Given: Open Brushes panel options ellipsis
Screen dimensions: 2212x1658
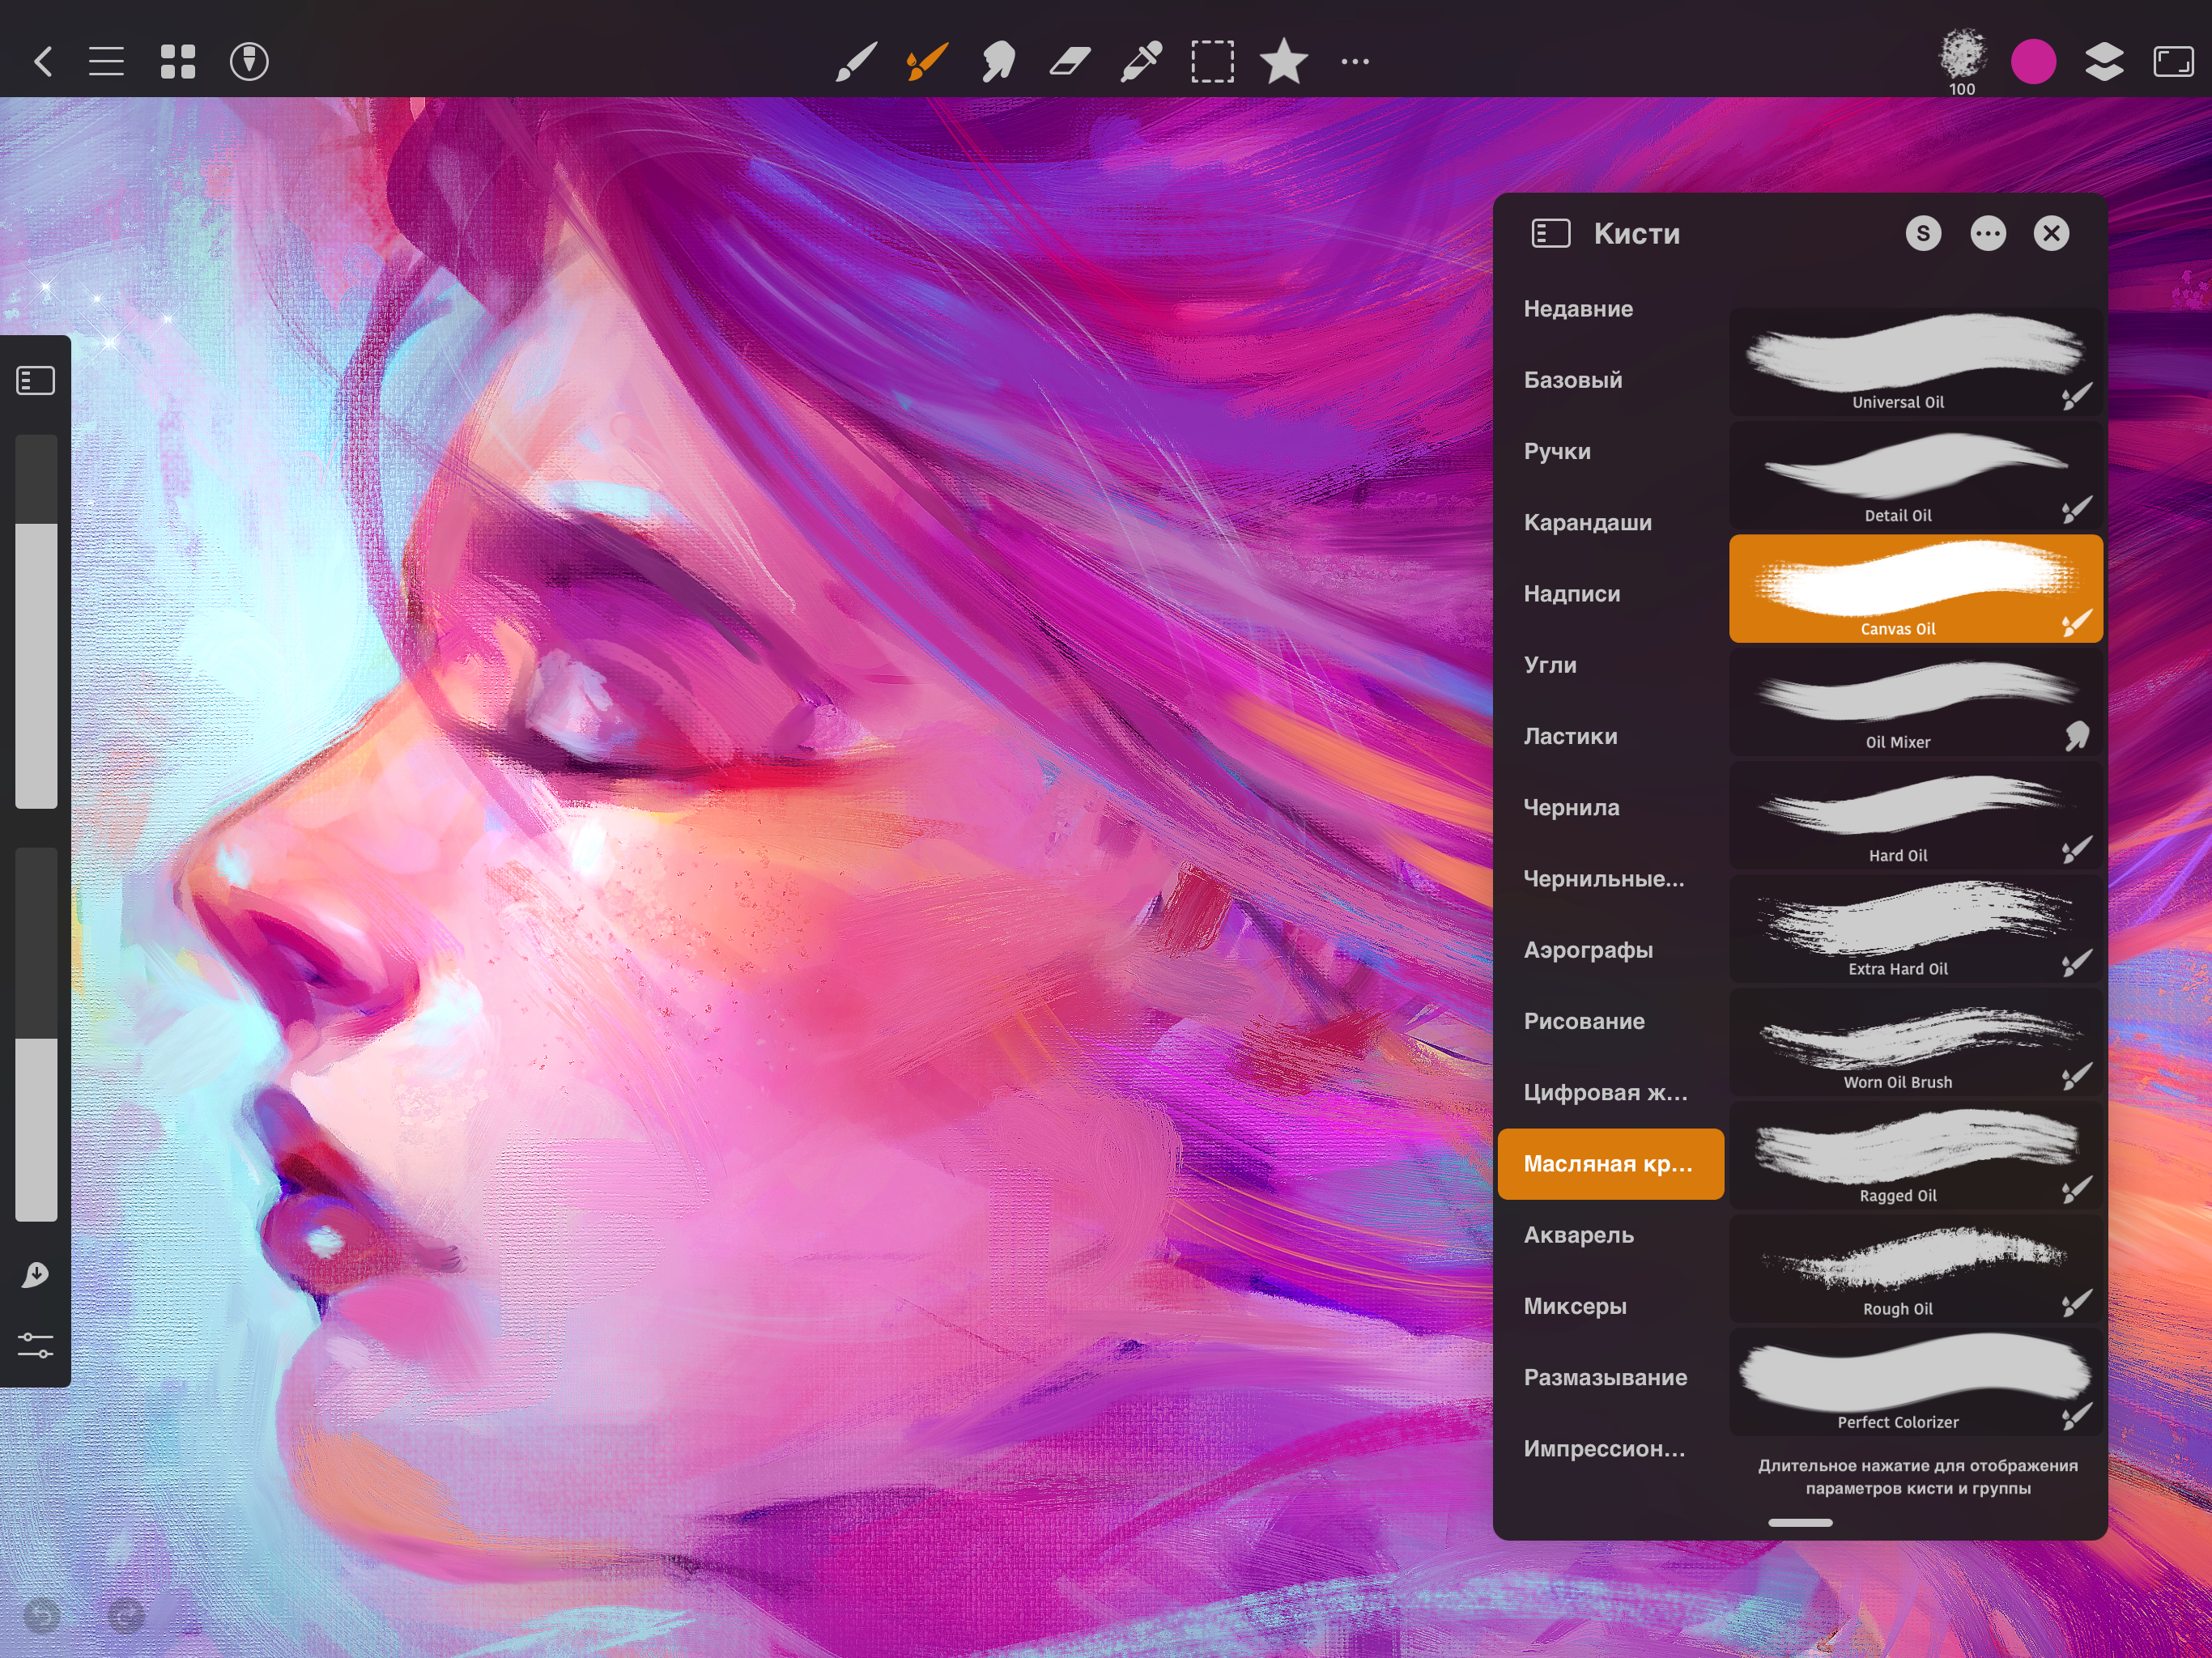Looking at the screenshot, I should (x=1987, y=234).
